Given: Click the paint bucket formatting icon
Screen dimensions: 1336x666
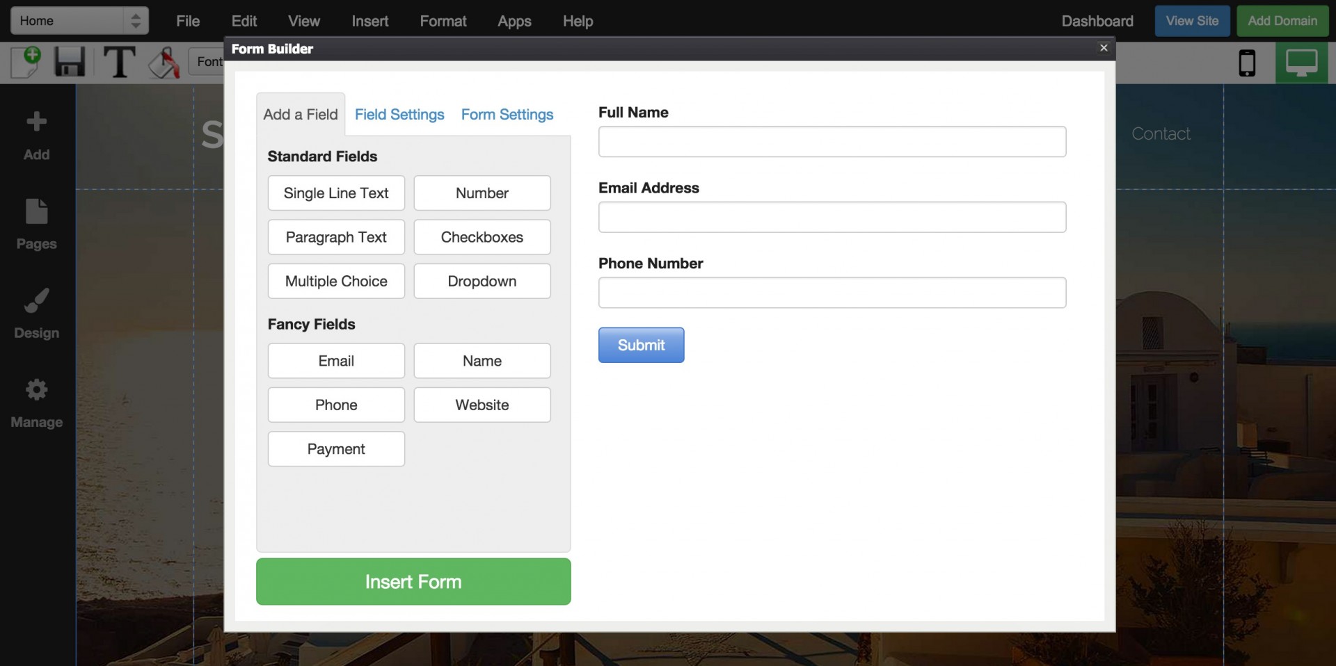Looking at the screenshot, I should pyautogui.click(x=164, y=62).
